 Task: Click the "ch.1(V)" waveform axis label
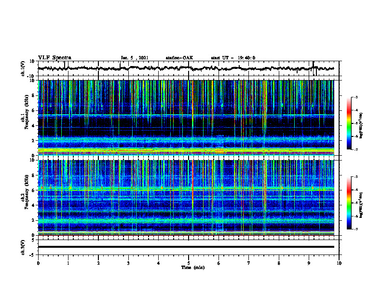[23, 68]
